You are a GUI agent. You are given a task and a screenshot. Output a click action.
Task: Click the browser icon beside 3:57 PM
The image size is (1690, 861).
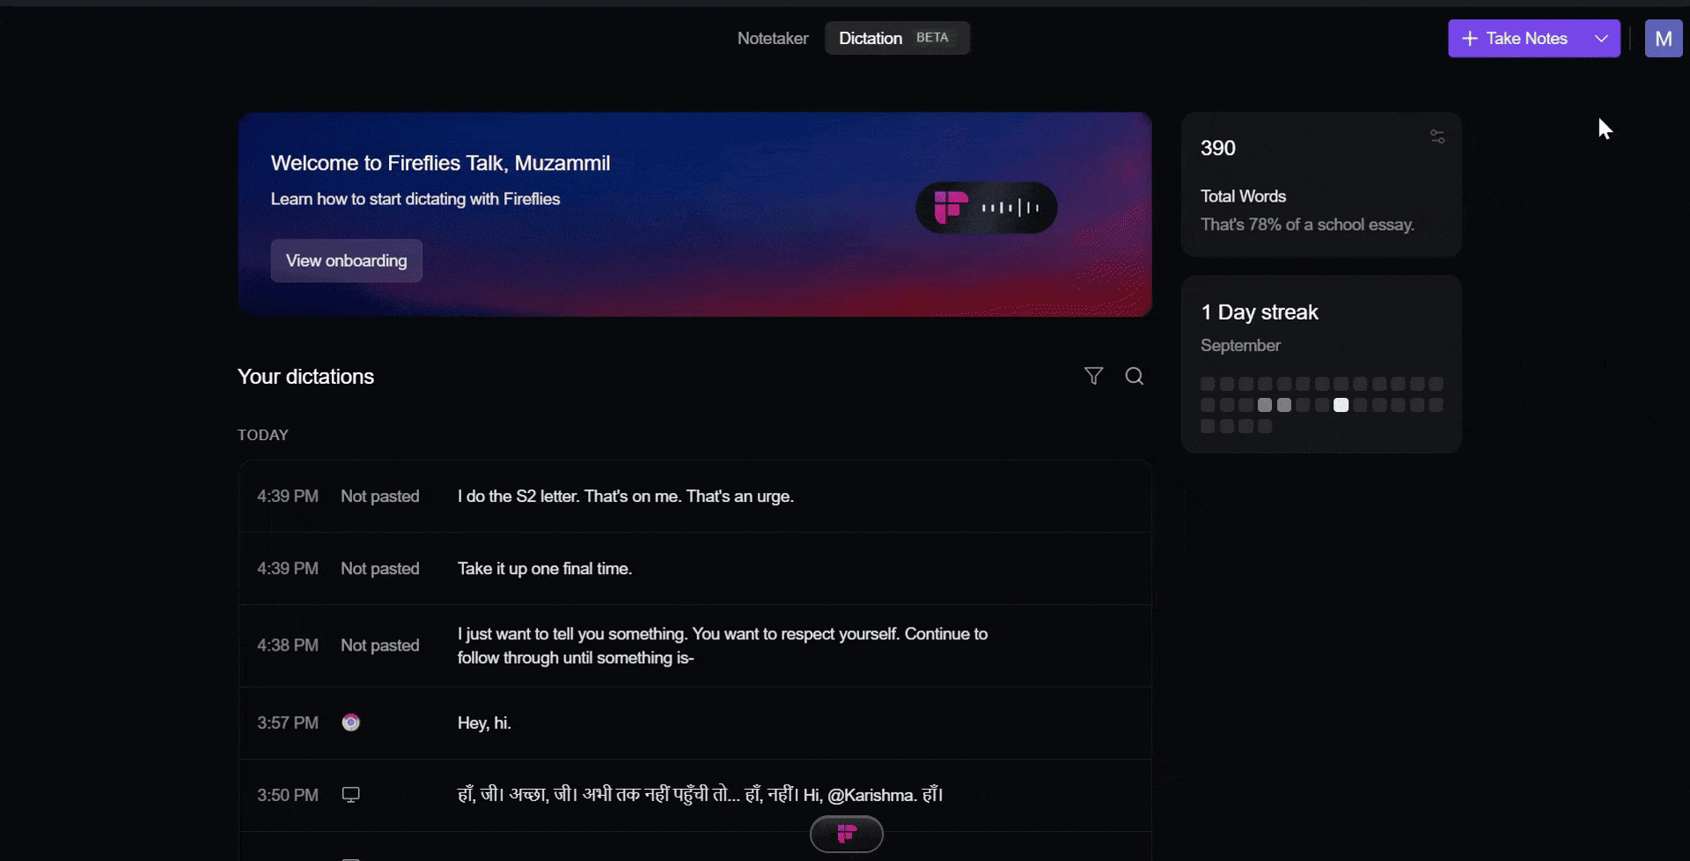pos(351,723)
